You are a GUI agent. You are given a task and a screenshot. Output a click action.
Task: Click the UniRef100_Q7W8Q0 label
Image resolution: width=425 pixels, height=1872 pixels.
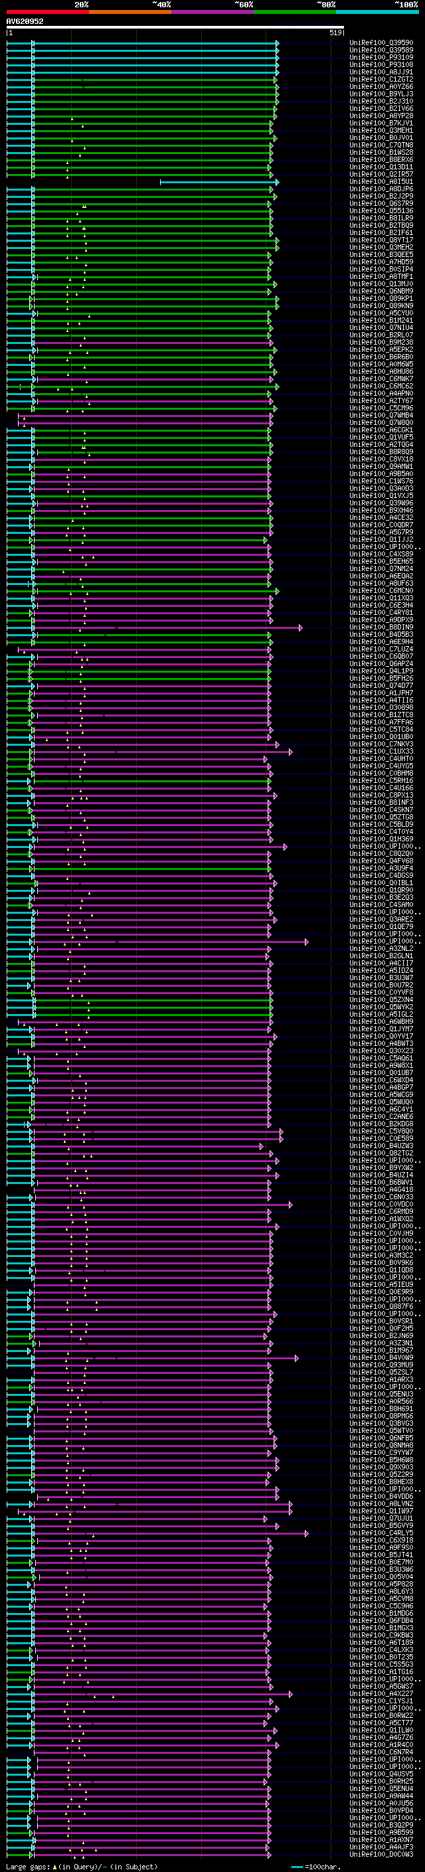pyautogui.click(x=381, y=422)
